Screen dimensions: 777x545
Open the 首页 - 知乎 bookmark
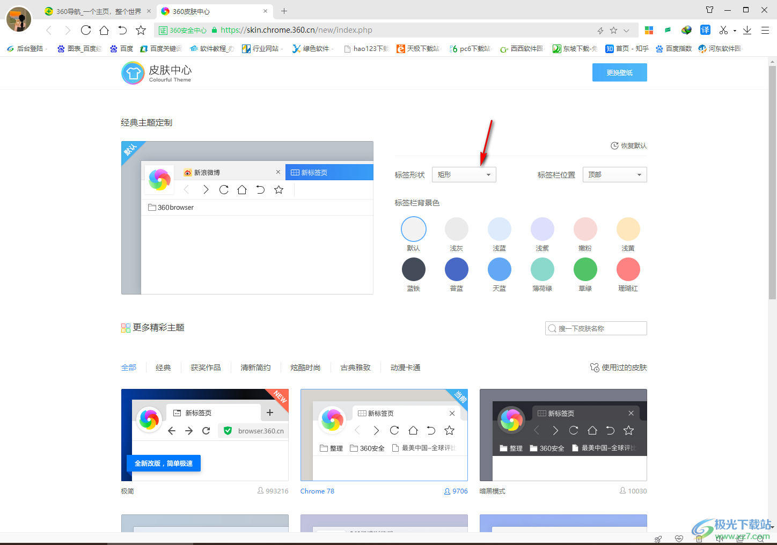(627, 48)
